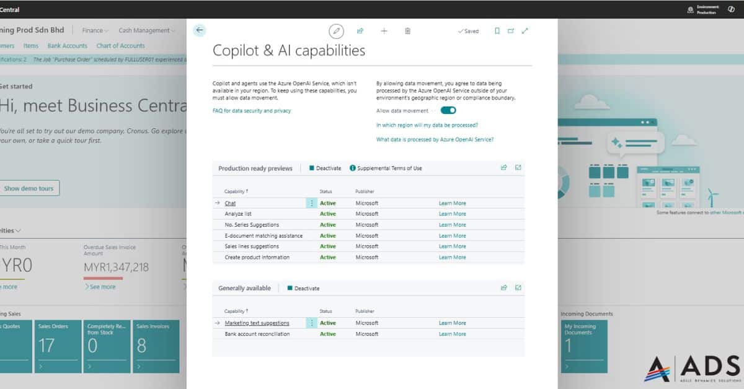Click the Show demo tours button

pos(30,188)
